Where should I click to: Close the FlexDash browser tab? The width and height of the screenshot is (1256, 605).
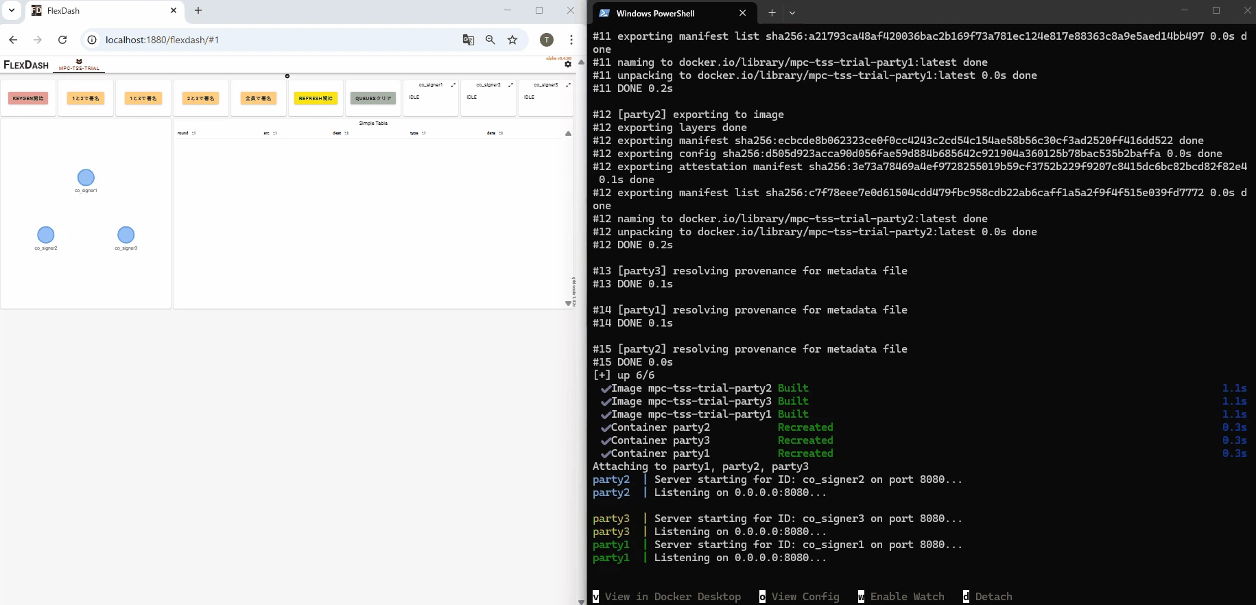174,10
